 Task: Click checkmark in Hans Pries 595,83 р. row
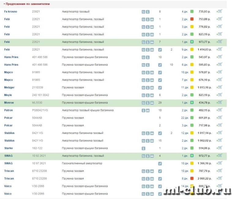[160, 65]
